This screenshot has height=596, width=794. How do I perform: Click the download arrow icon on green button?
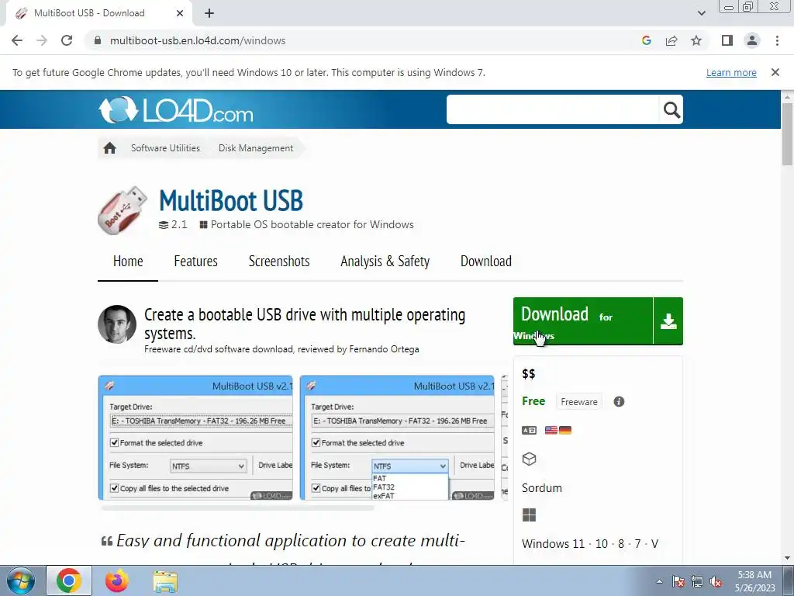click(668, 321)
